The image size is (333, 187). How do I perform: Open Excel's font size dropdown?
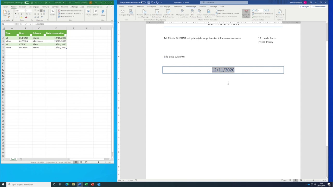31,11
